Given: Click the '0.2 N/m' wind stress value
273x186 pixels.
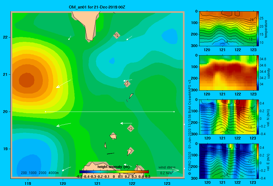Looking at the screenshot, I should (167, 173).
